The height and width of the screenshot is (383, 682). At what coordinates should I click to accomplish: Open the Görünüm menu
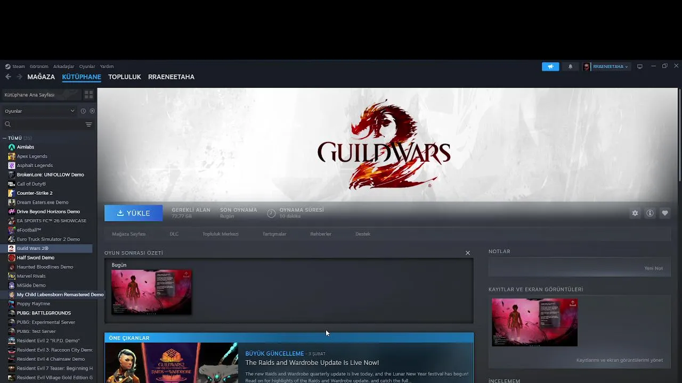39,66
